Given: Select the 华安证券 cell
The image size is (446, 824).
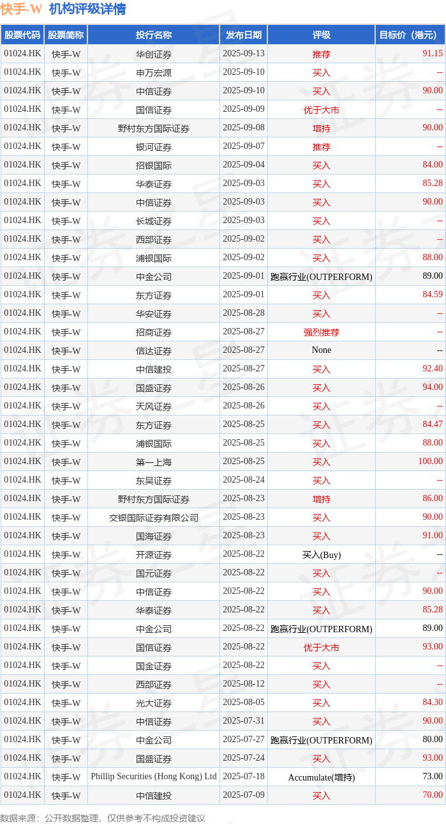Looking at the screenshot, I should 154,314.
